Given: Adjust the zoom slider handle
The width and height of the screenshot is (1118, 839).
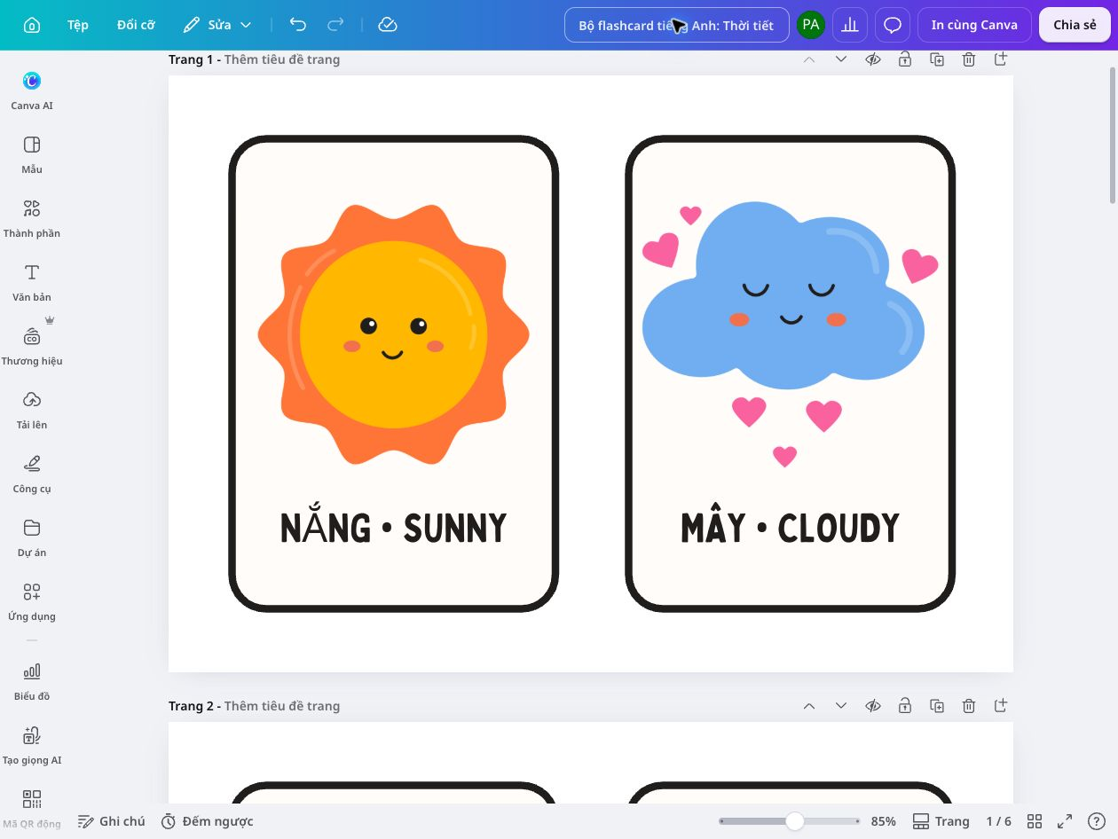Looking at the screenshot, I should (795, 821).
